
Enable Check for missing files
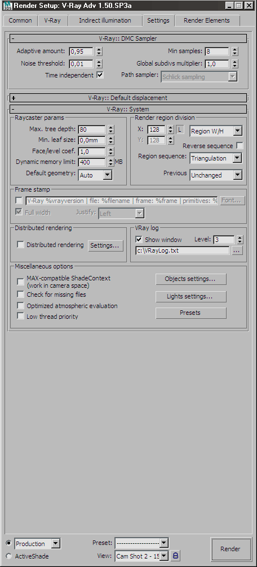click(x=20, y=295)
